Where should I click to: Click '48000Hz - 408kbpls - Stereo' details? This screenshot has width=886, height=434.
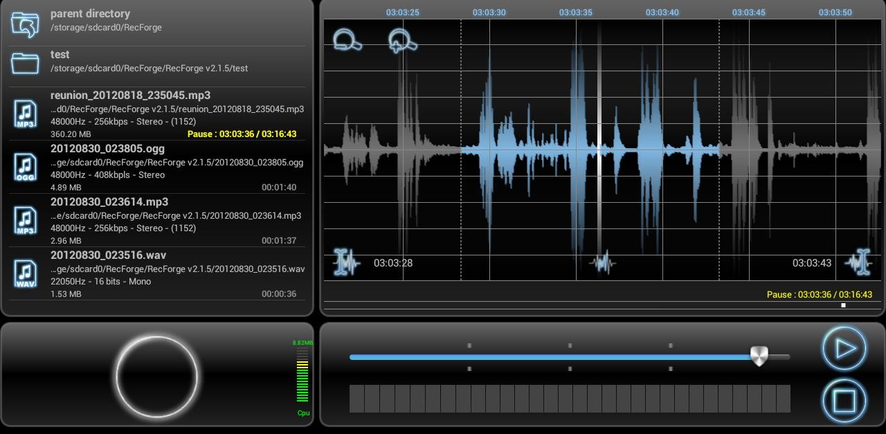pyautogui.click(x=107, y=175)
